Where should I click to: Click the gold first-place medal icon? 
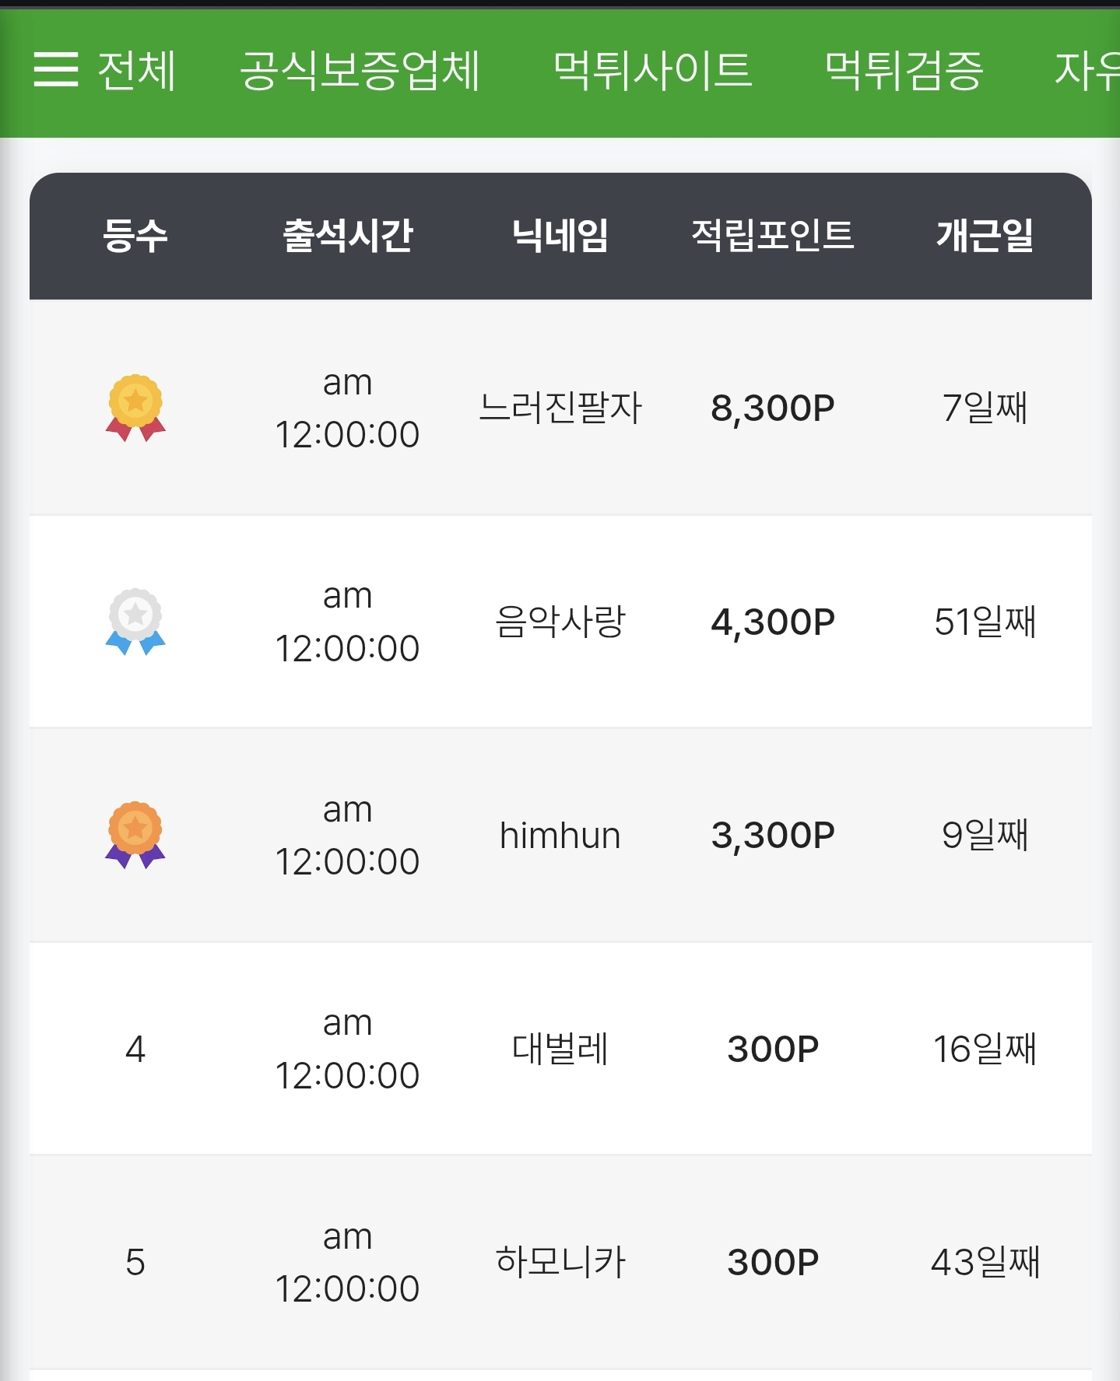(135, 408)
